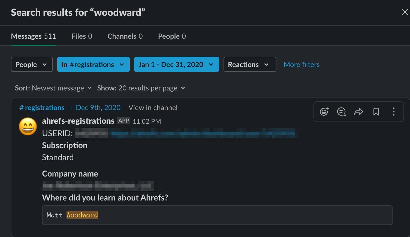Switch to the Channels tab
Viewport: 410px width, 237px height.
coord(125,36)
